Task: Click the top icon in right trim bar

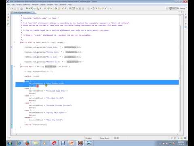Action: pyautogui.click(x=186, y=14)
